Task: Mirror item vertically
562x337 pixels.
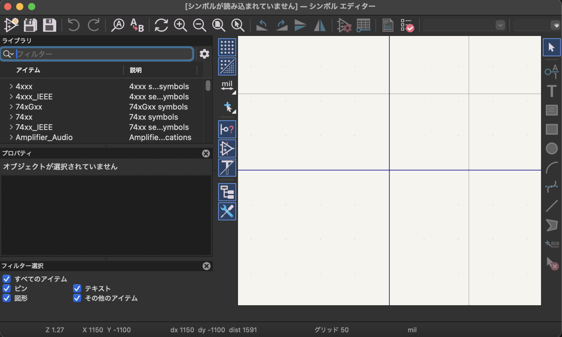Action: pyautogui.click(x=300, y=25)
